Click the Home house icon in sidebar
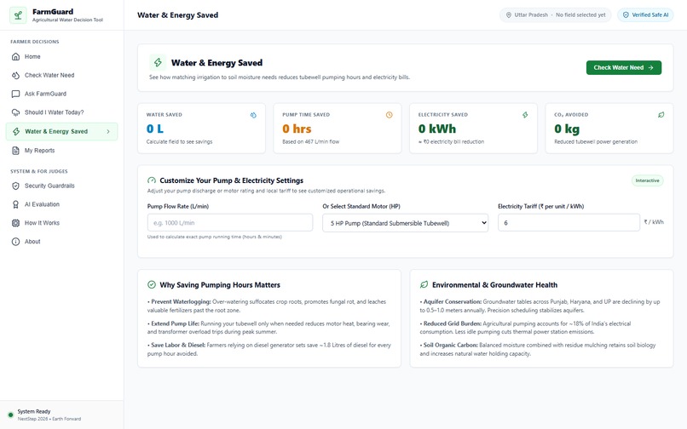The image size is (687, 429). click(x=16, y=56)
